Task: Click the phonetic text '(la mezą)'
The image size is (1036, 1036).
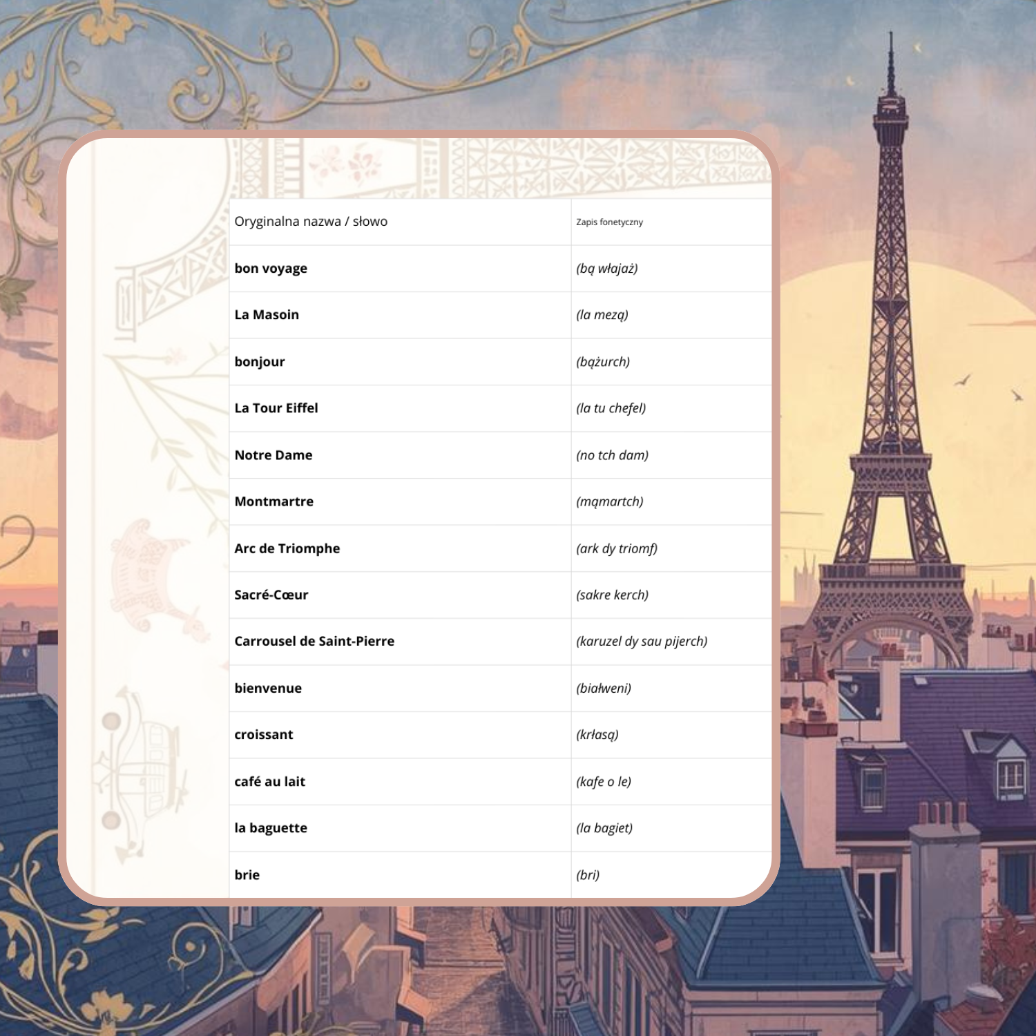Action: click(602, 315)
